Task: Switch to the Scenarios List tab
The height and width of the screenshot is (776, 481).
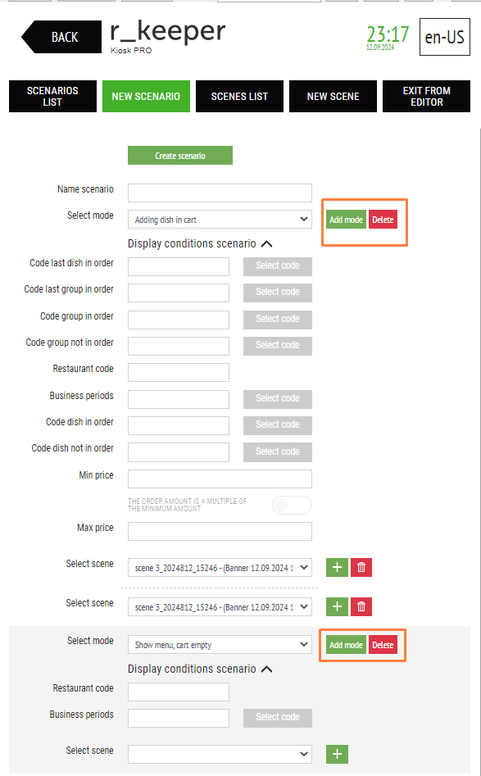Action: [x=52, y=96]
